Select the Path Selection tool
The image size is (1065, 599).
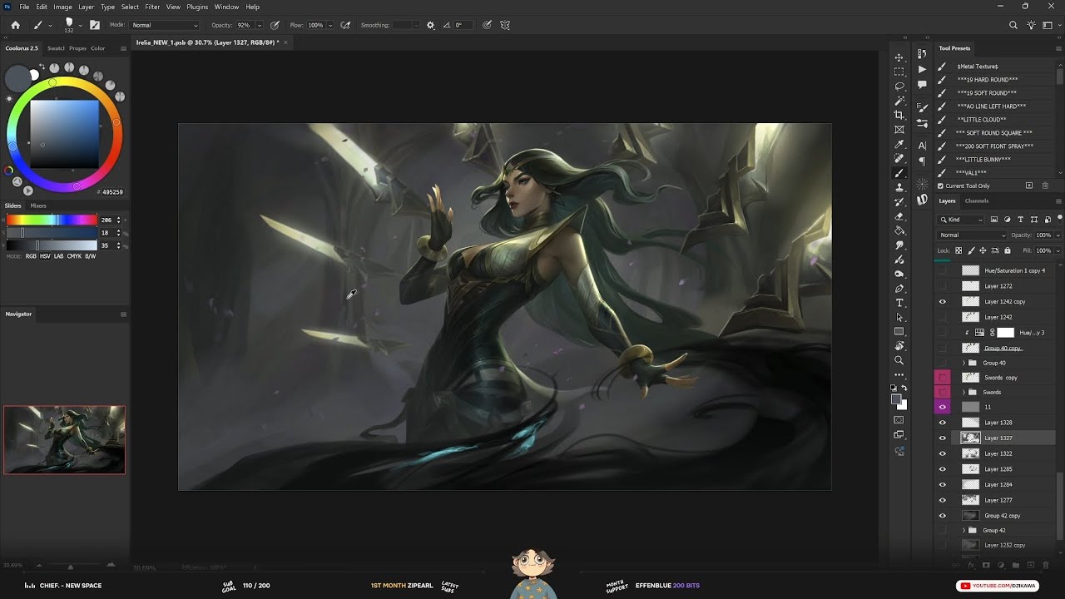[899, 317]
